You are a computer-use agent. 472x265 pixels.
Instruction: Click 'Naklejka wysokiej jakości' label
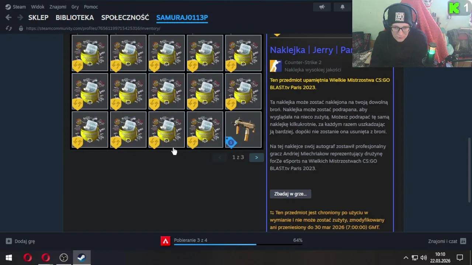coord(313,70)
